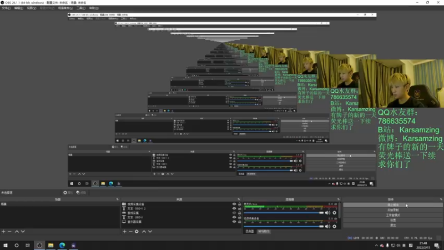Open Windows notification center
The height and width of the screenshot is (250, 444).
click(x=437, y=246)
